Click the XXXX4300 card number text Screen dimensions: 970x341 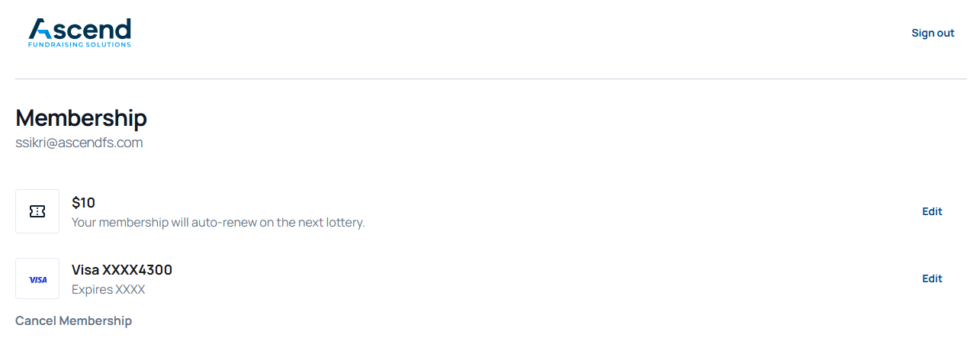pos(137,270)
